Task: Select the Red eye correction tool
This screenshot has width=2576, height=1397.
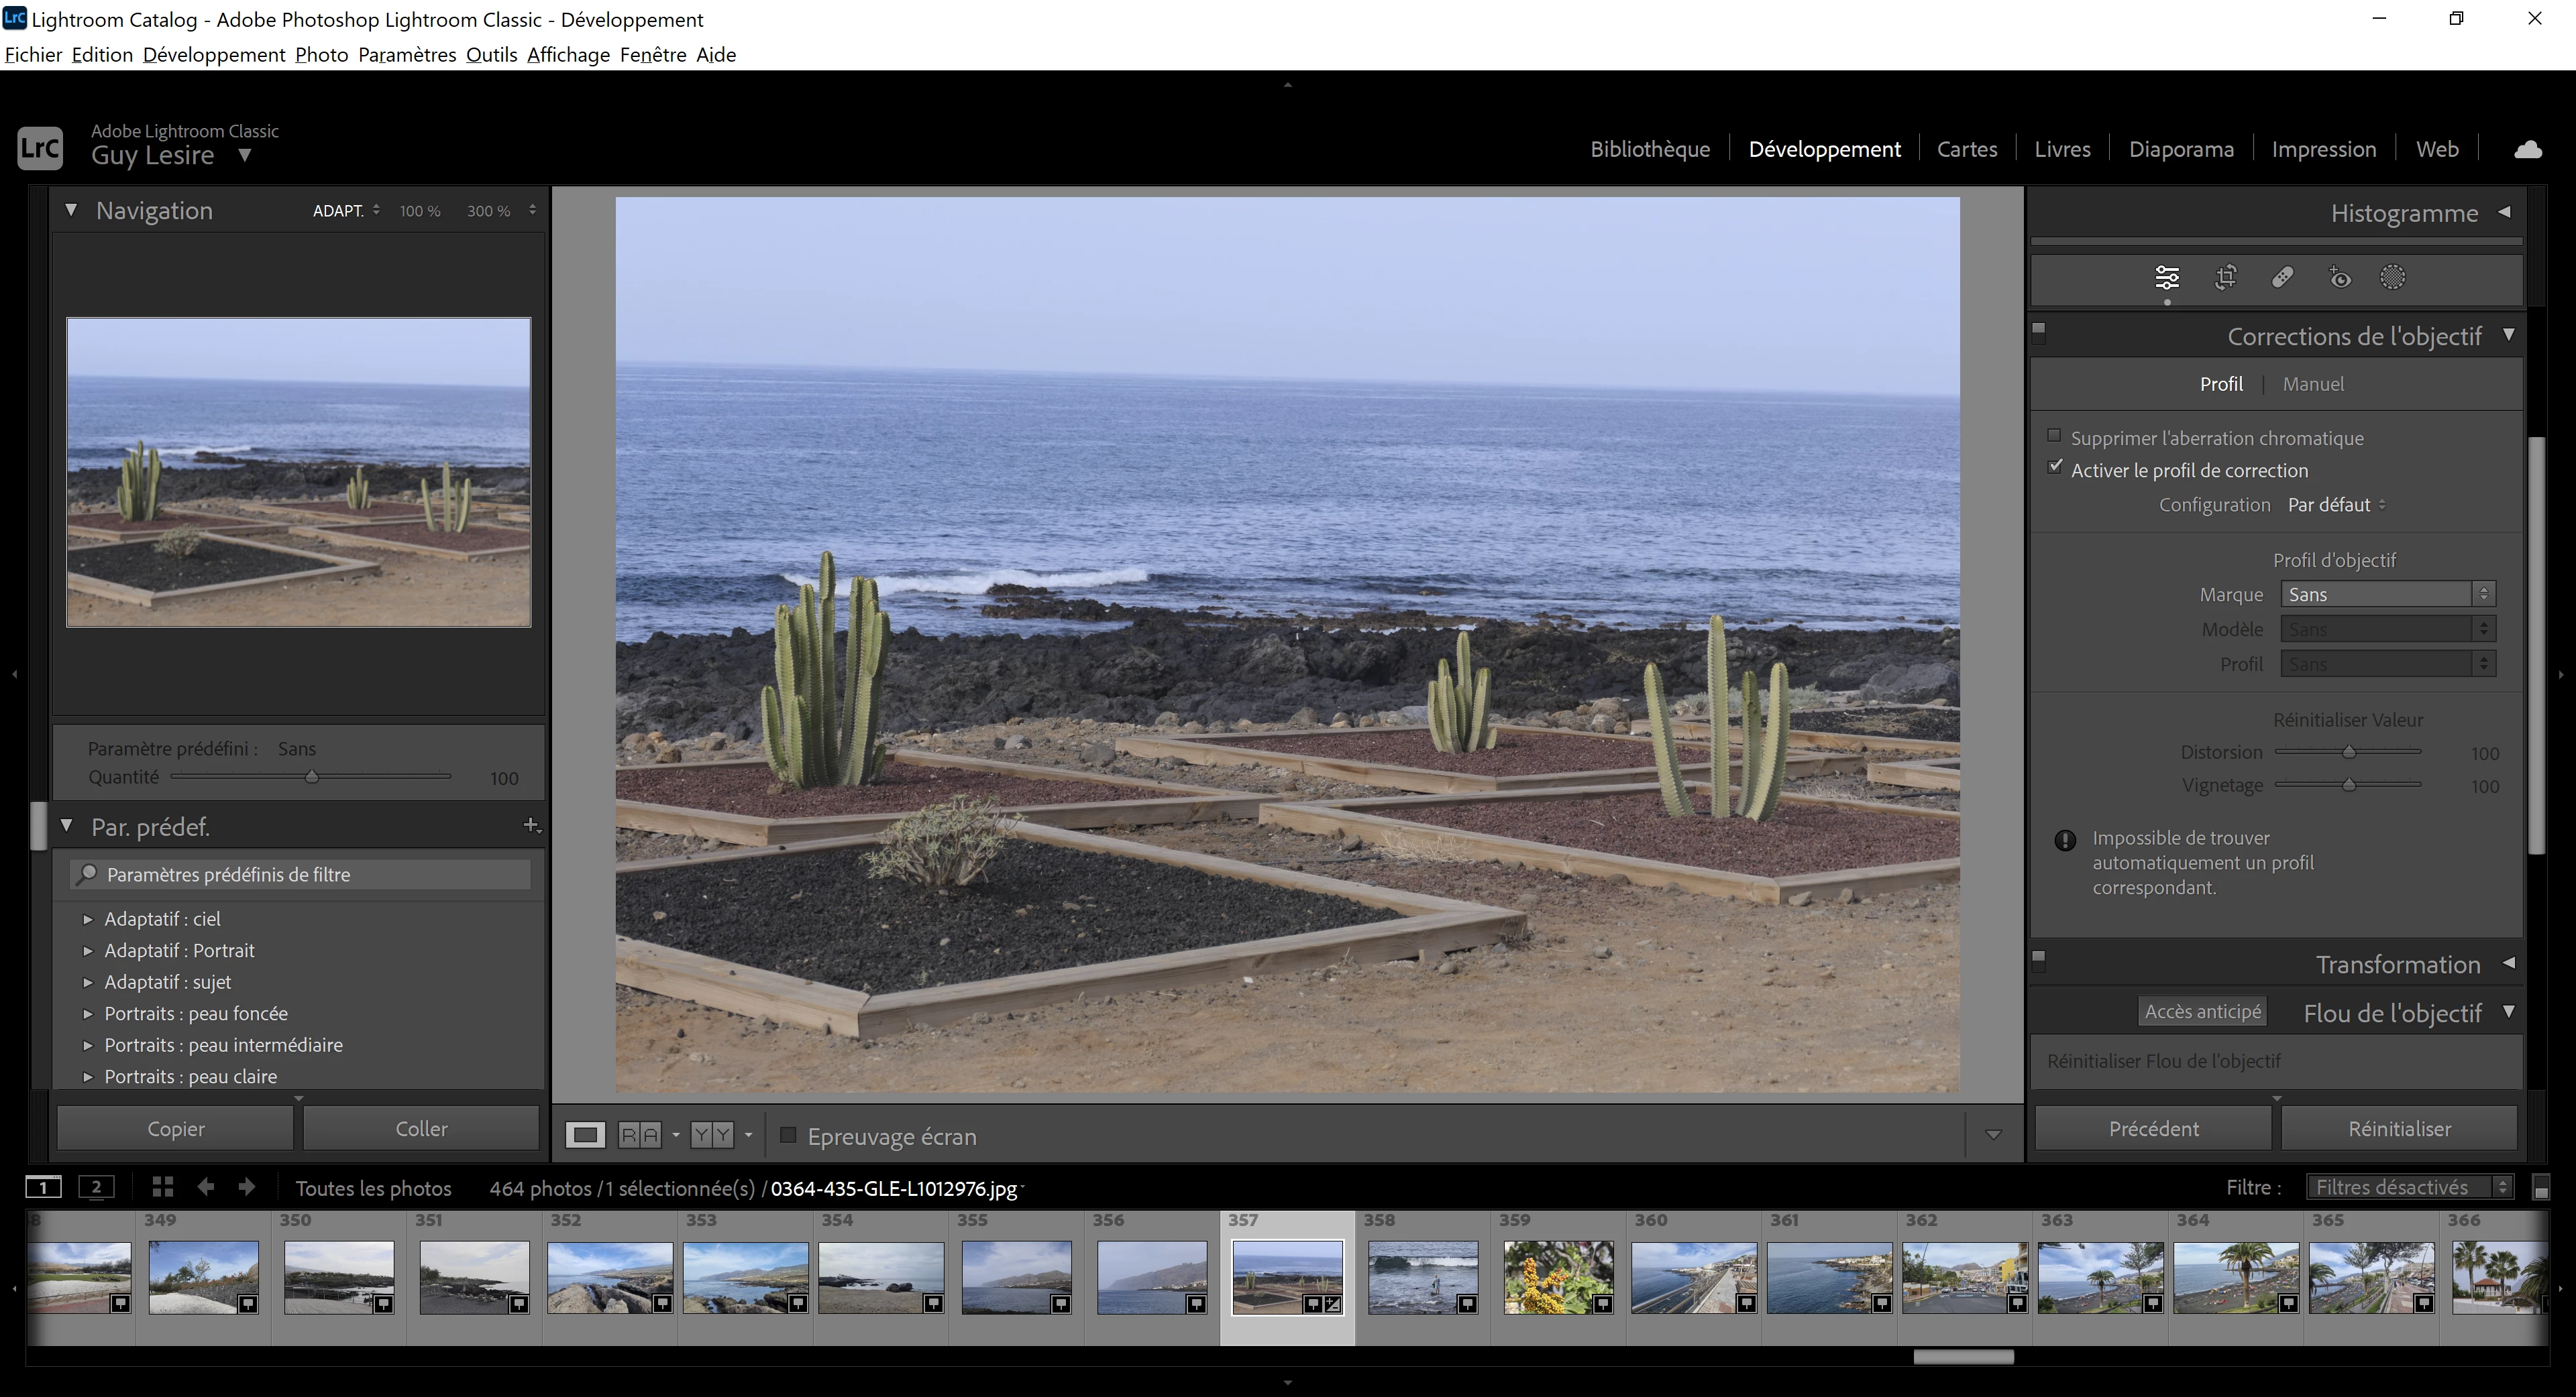Action: (x=2339, y=278)
